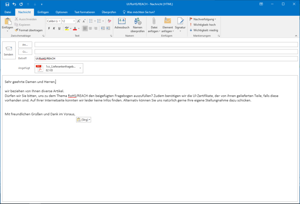
Task: Open the font size dropdown
Action: (74, 21)
